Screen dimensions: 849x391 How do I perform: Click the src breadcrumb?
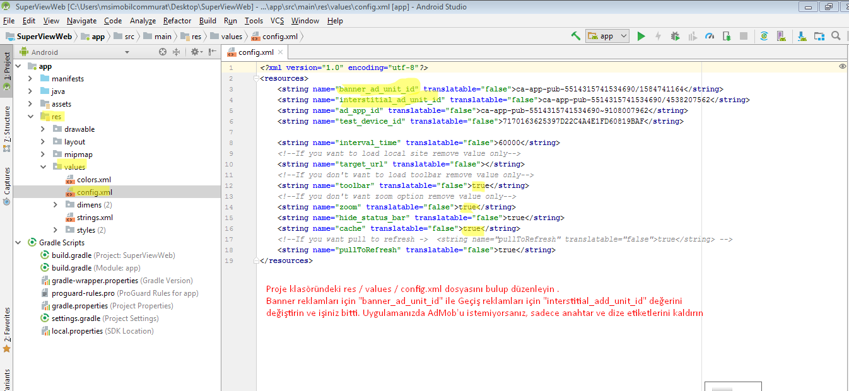[x=124, y=37]
